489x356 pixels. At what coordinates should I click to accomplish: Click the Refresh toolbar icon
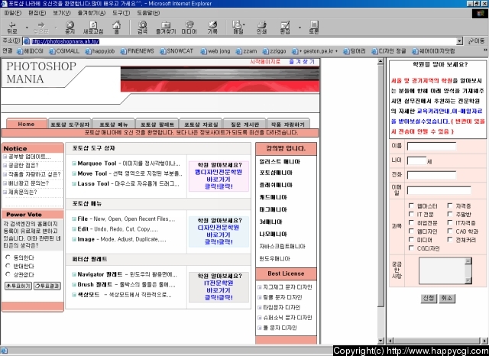click(93, 28)
